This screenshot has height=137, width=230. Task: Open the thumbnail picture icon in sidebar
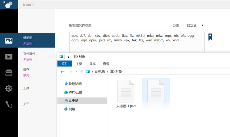coord(9,41)
